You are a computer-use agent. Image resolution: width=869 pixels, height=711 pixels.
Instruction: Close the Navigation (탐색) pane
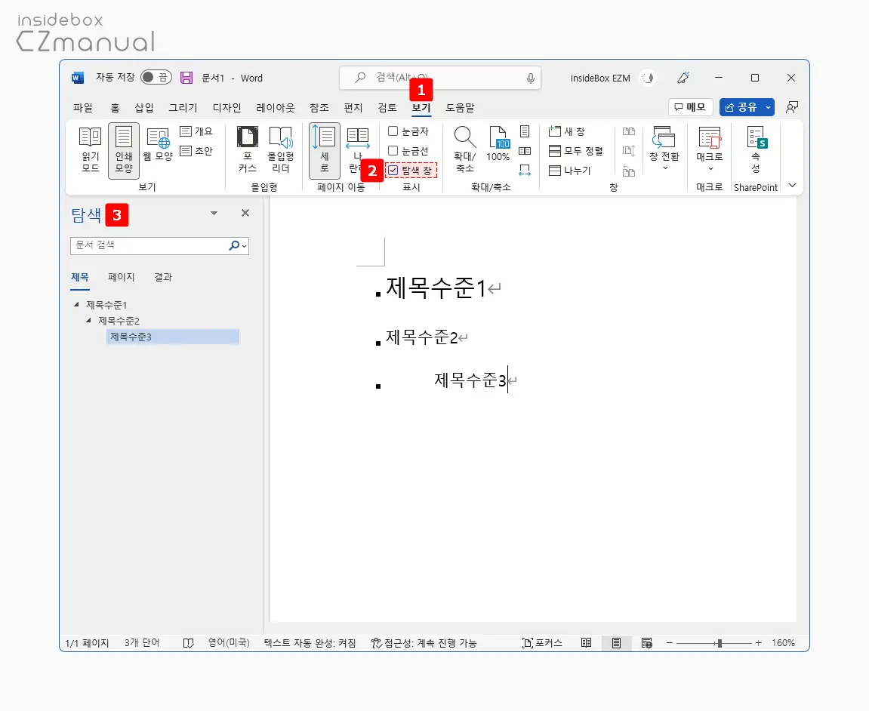(245, 214)
